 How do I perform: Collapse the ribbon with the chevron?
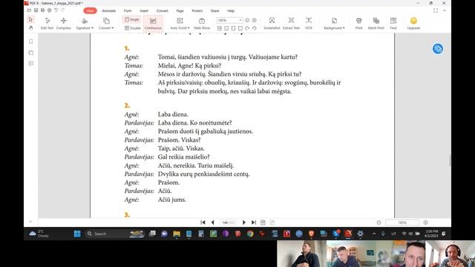tap(445, 10)
